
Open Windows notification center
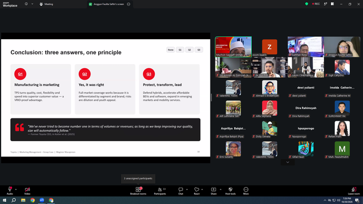pos(357,200)
